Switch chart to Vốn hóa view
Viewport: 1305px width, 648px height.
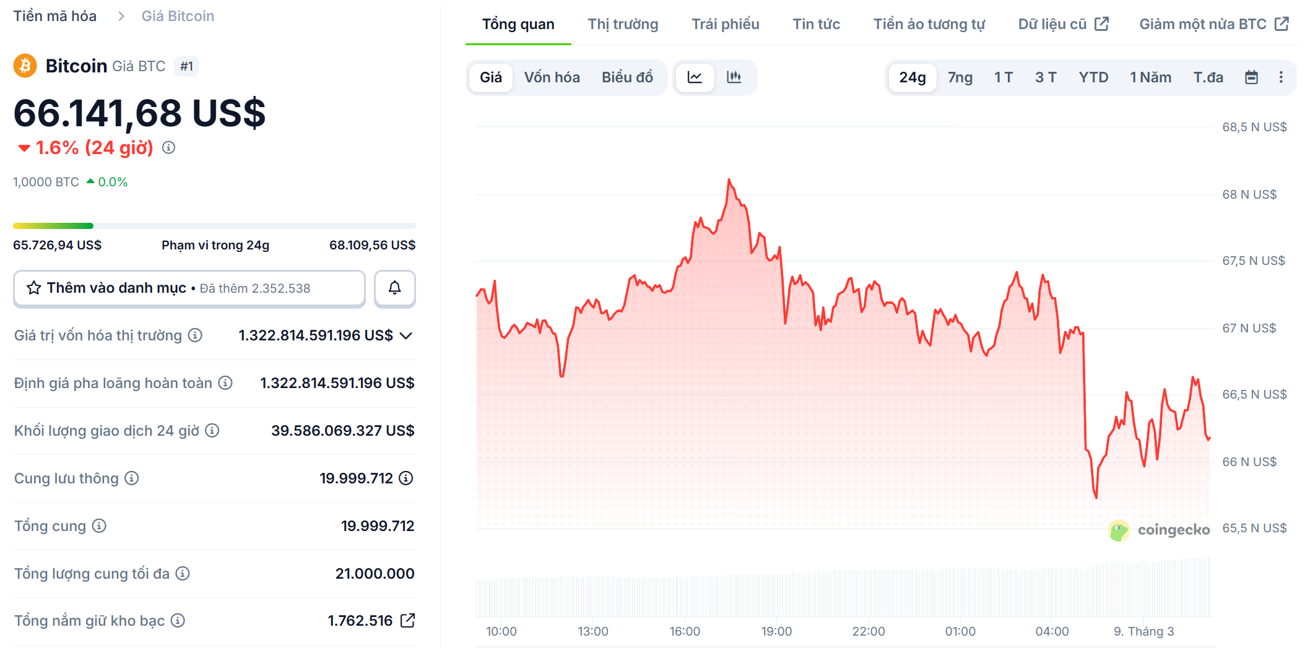pos(552,77)
